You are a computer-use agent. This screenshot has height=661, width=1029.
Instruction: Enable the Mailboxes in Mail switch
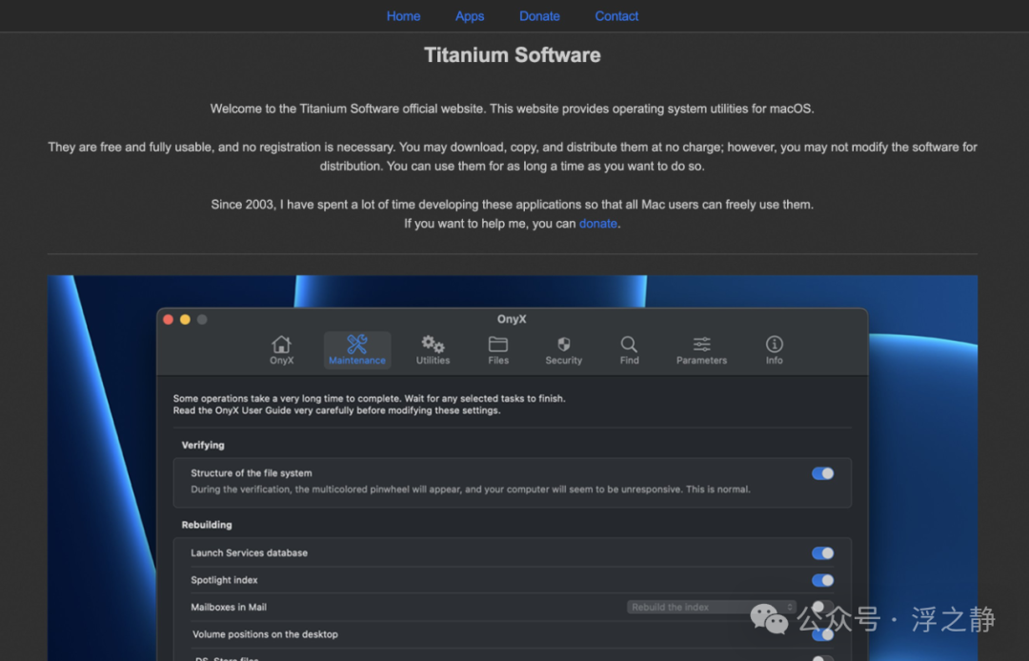[822, 608]
